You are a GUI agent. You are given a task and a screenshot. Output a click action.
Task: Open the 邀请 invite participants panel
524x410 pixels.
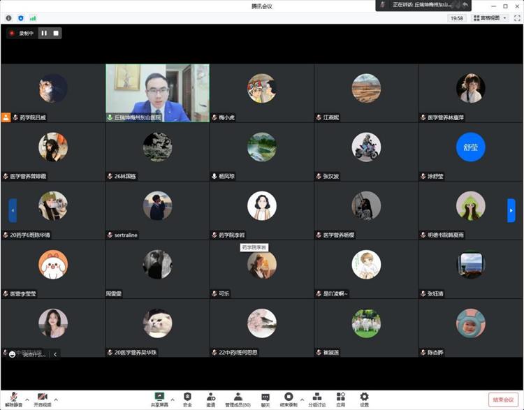pos(211,400)
